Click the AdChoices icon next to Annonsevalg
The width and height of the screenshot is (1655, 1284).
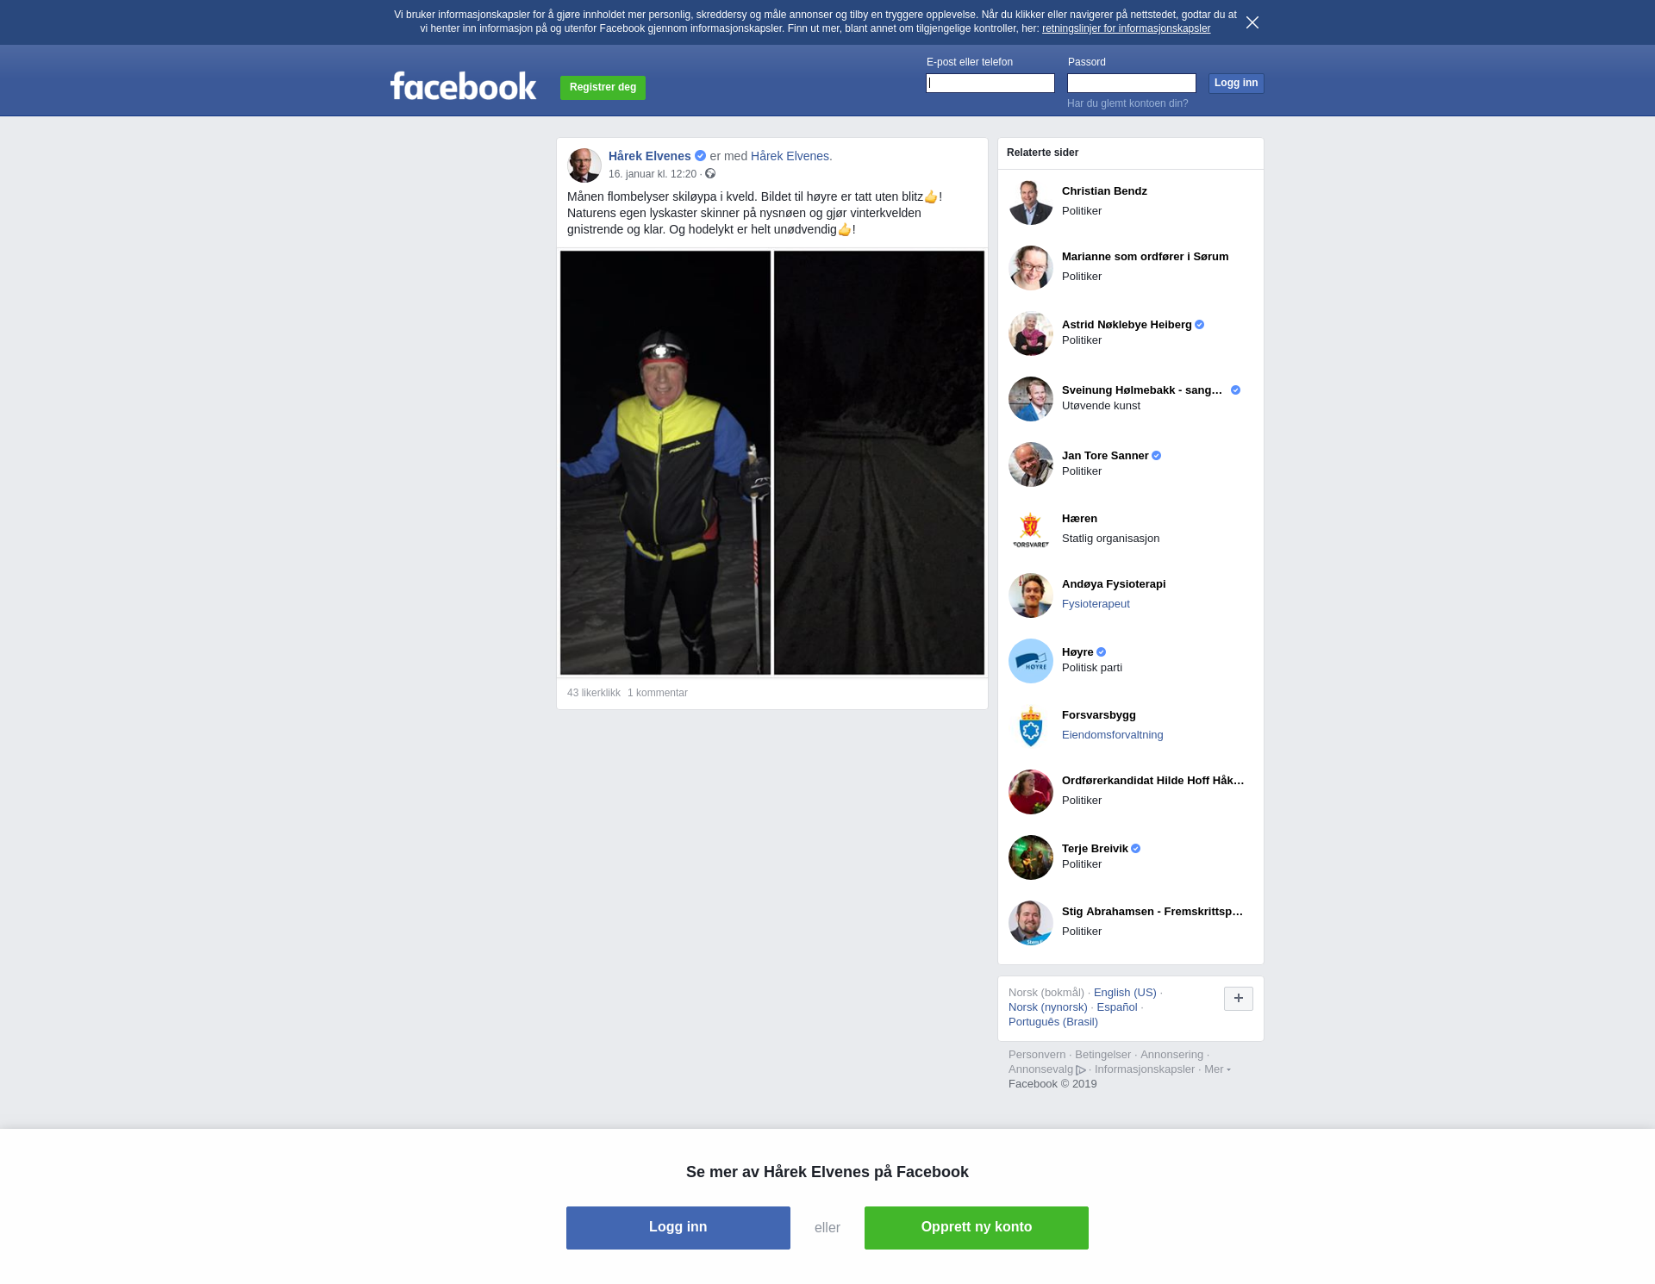(x=1081, y=1070)
